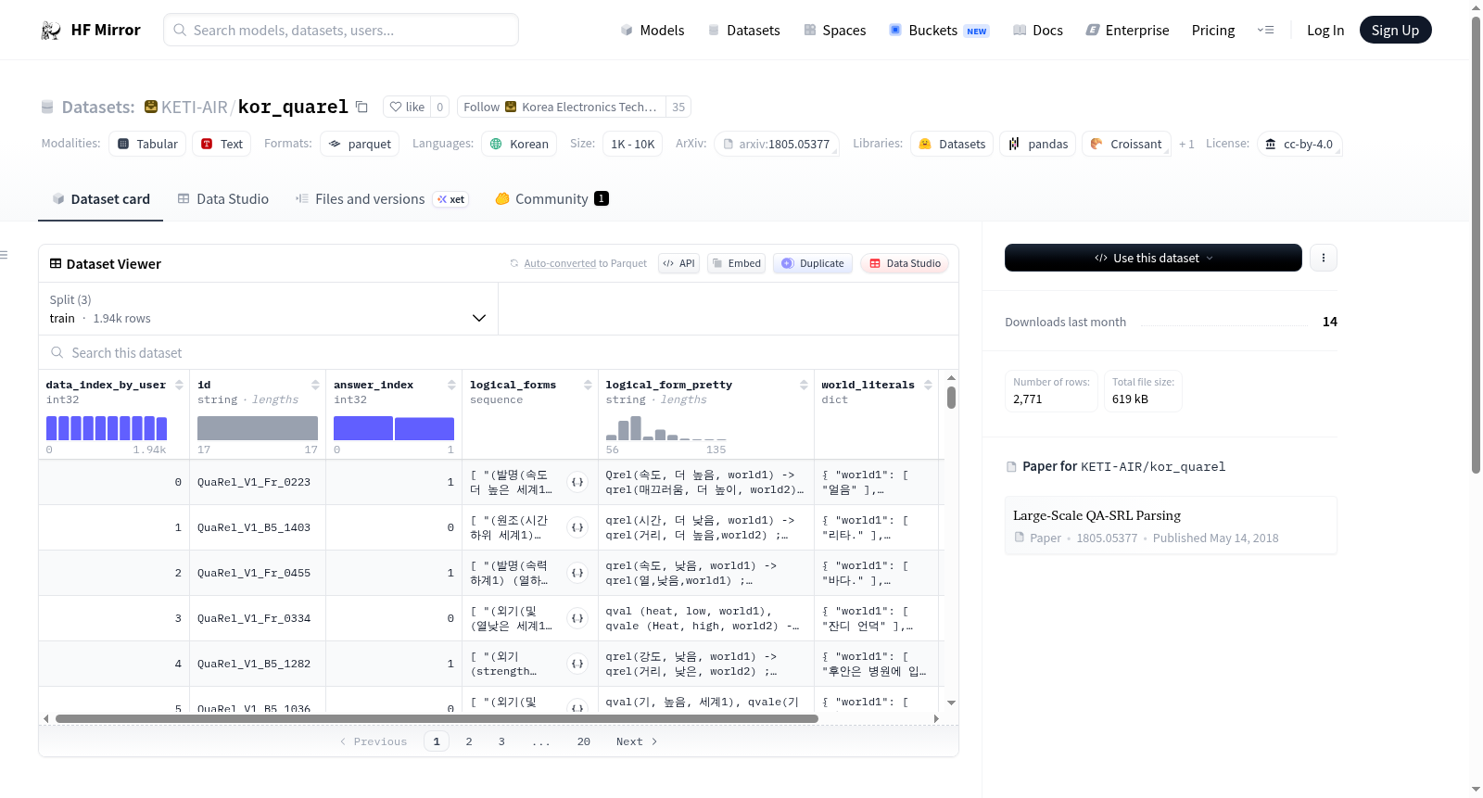Open the Split train dropdown

tap(269, 309)
